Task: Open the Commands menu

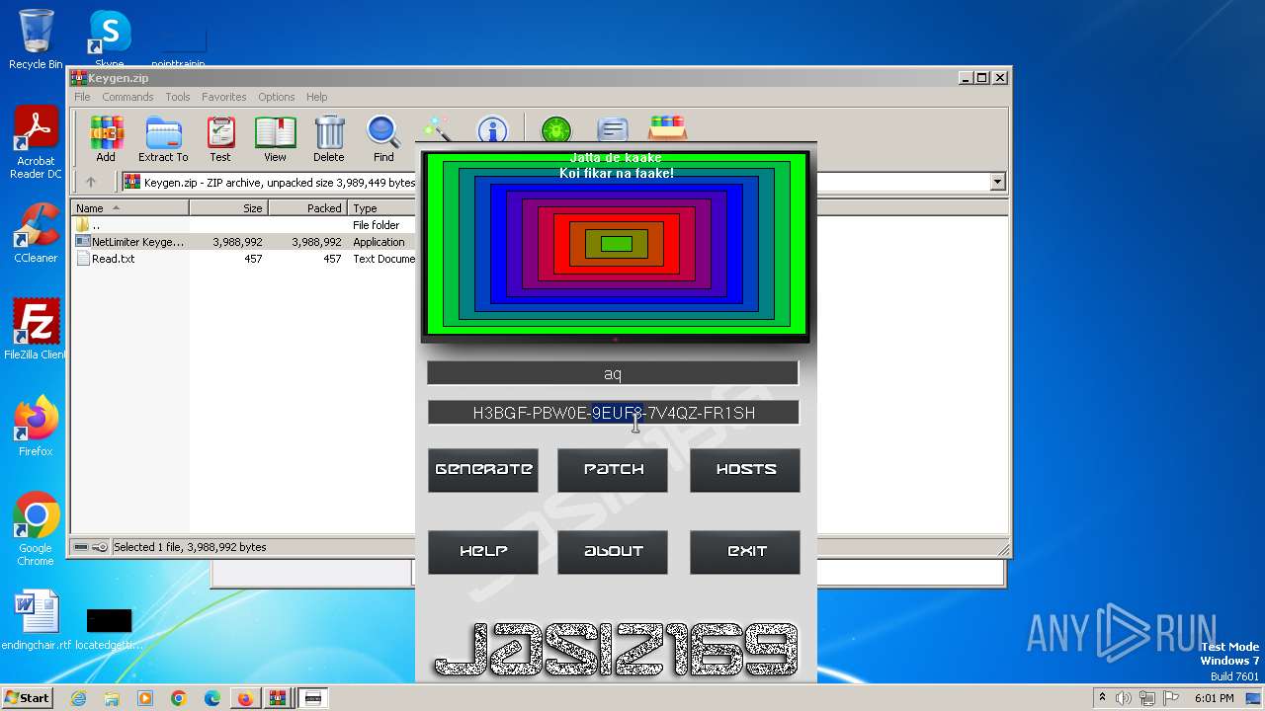Action: pos(127,97)
